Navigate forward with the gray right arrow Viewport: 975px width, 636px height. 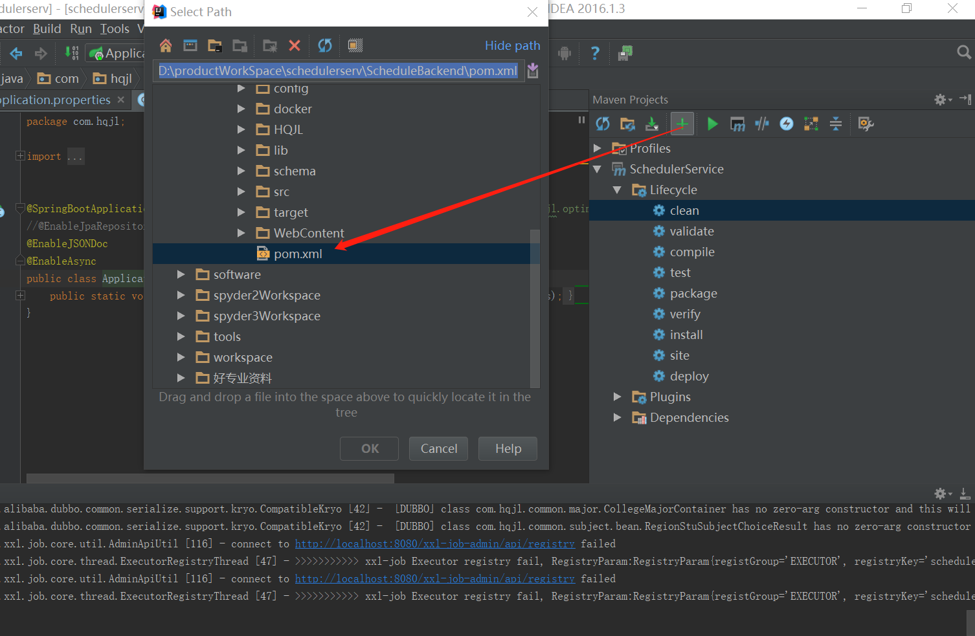coord(41,53)
